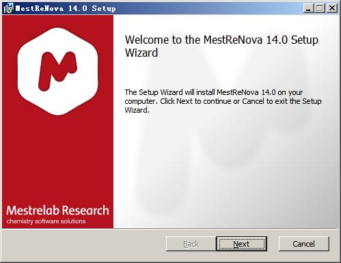The height and width of the screenshot is (263, 341).
Task: Open the installer icon in title bar
Action: click(8, 8)
